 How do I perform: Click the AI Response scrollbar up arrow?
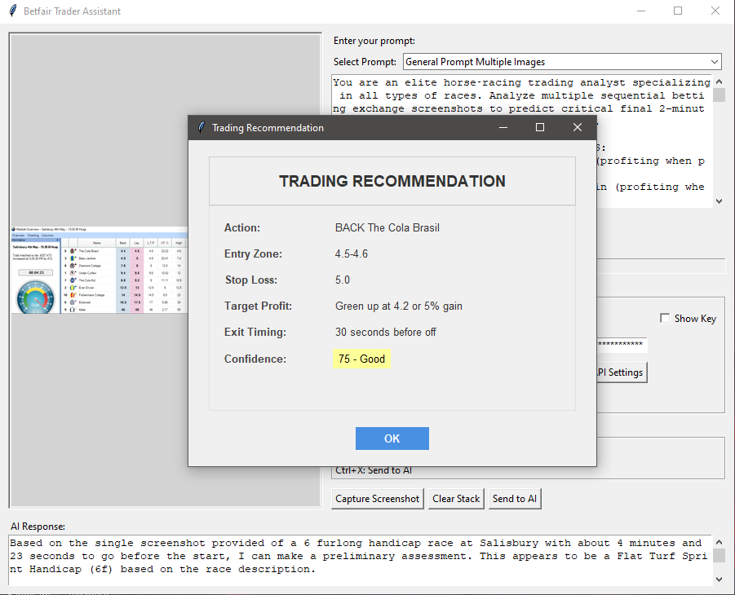719,542
